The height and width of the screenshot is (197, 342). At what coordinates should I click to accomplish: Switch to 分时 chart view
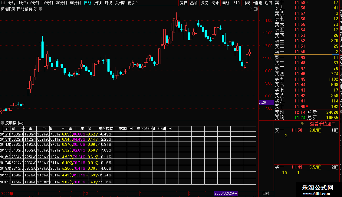click(x=12, y=3)
